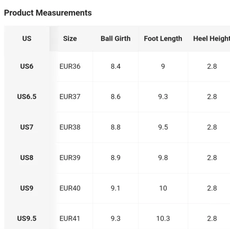Viewport: 230px width, 229px height.
Task: Click the Product Measurements heading
Action: 48,13
